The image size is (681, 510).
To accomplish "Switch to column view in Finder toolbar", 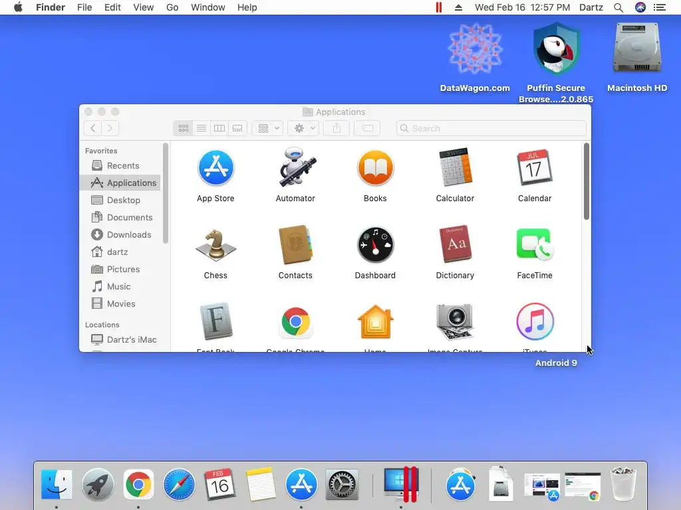I will [219, 128].
